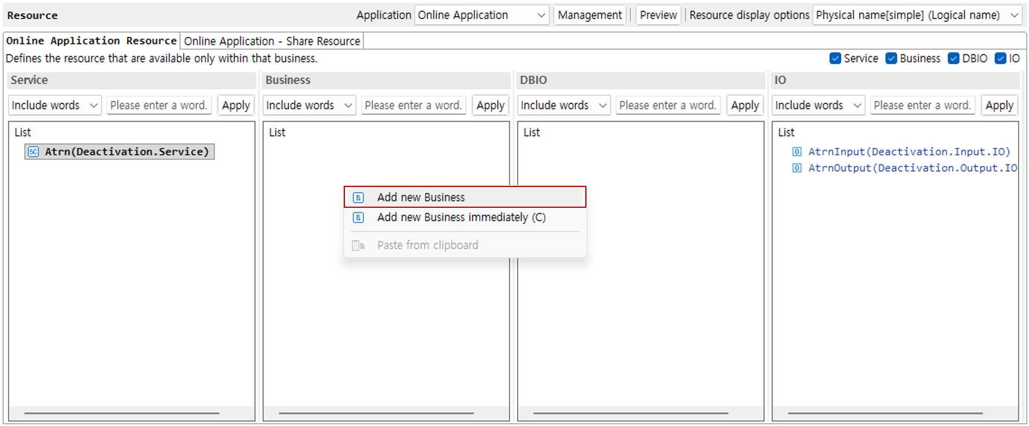Select AtrnOutput(Deactivation.Output.IO) in IO list

(x=912, y=168)
